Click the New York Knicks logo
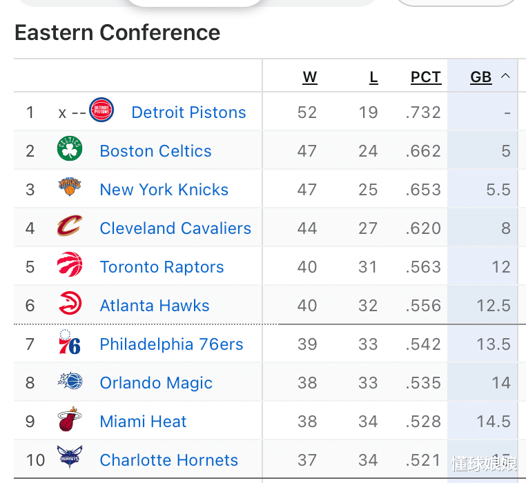This screenshot has width=526, height=483. click(x=70, y=188)
